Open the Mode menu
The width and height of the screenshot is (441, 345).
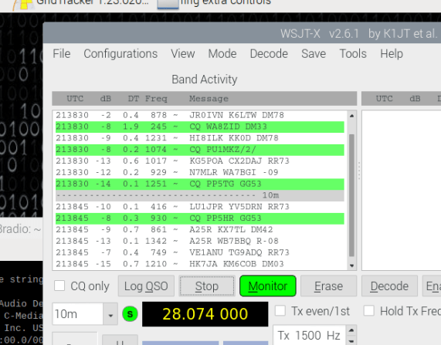click(222, 53)
